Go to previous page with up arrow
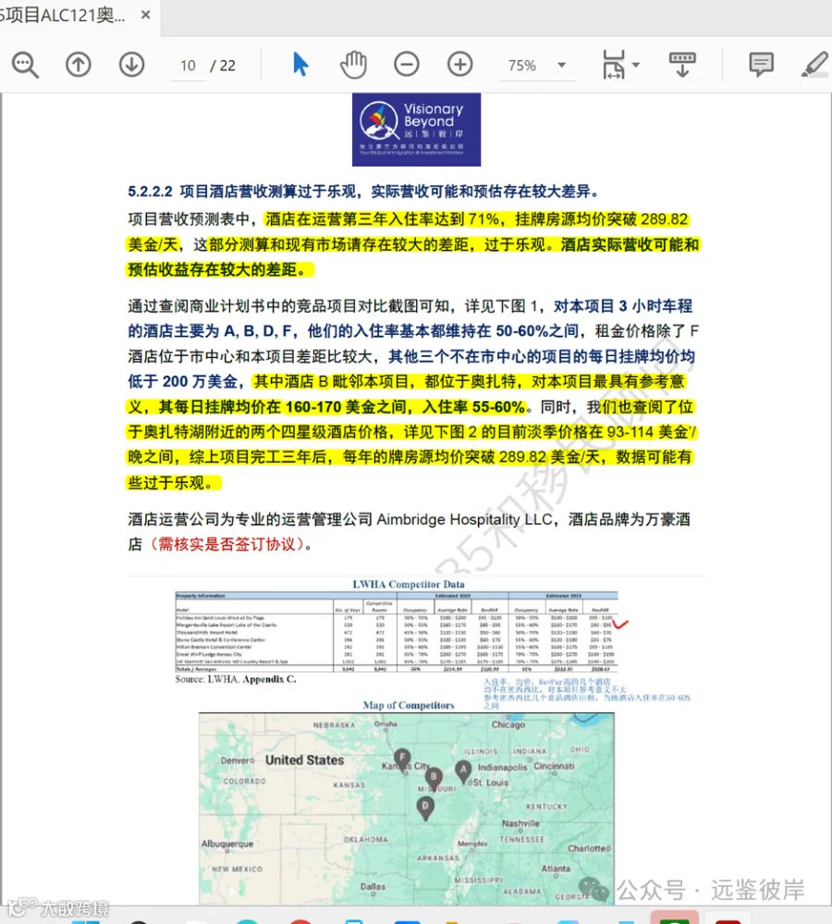Screen dimensions: 832x924 tap(79, 64)
